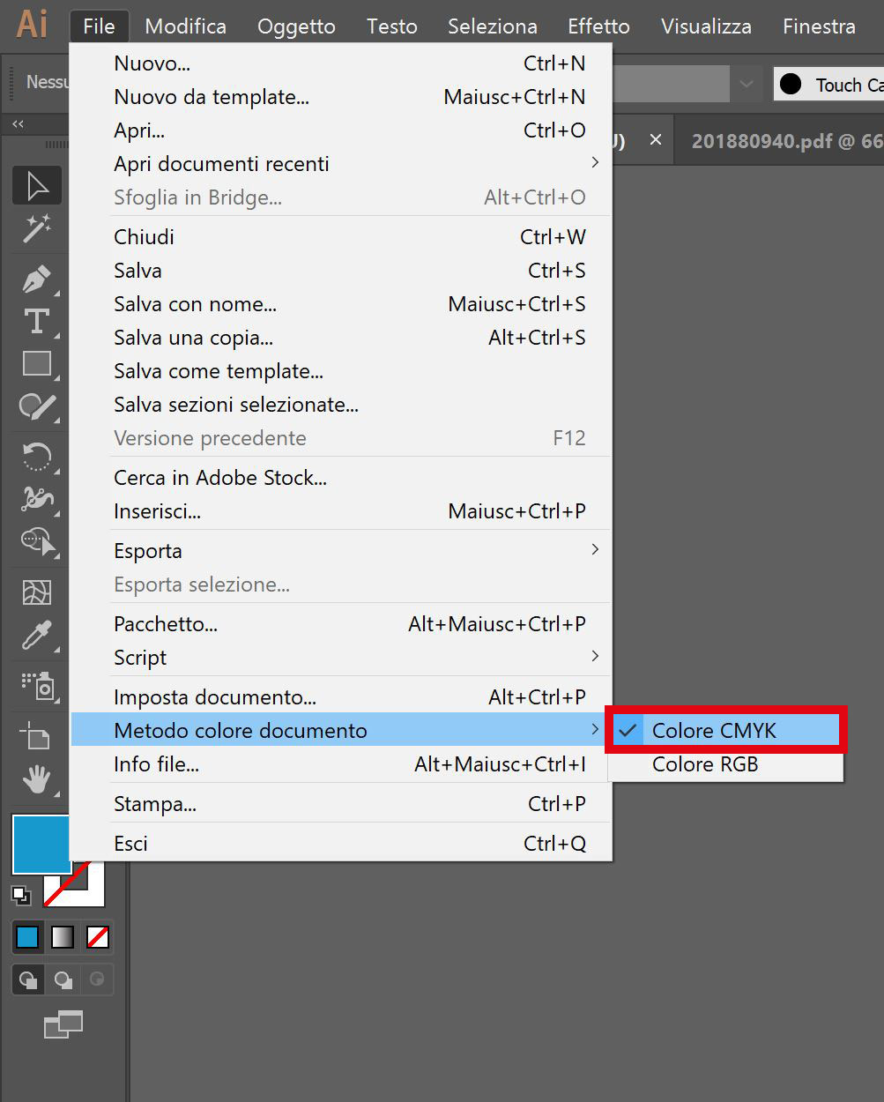Select the Rectangle tool
The height and width of the screenshot is (1102, 884).
(x=36, y=363)
